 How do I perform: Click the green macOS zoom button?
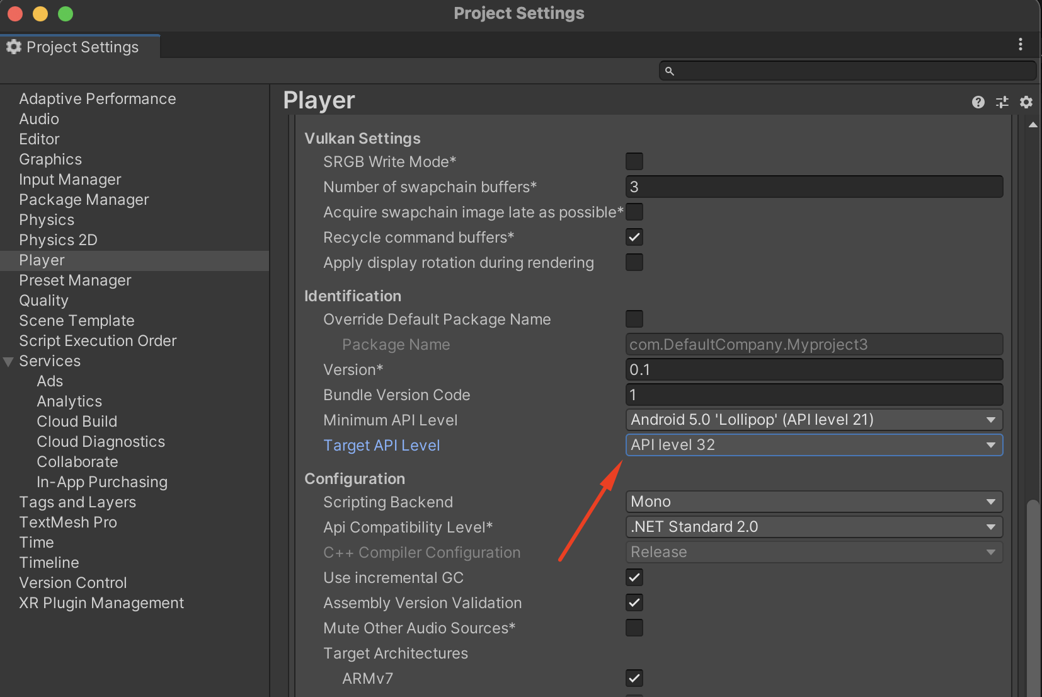[66, 14]
